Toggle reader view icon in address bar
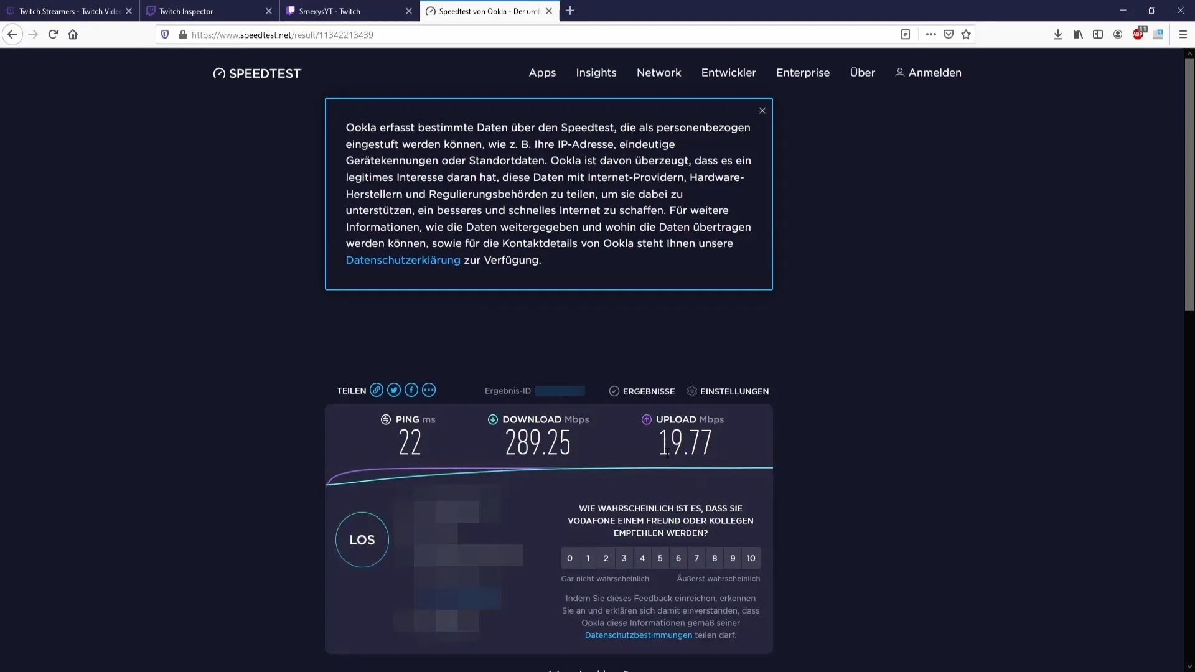Image resolution: width=1195 pixels, height=672 pixels. [906, 35]
